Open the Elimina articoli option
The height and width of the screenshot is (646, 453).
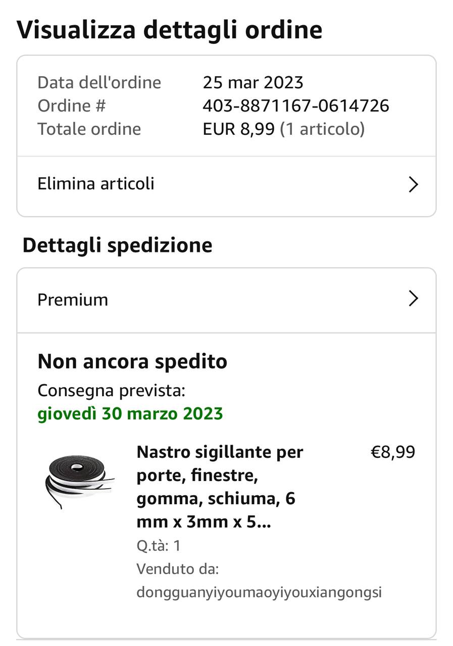click(96, 184)
